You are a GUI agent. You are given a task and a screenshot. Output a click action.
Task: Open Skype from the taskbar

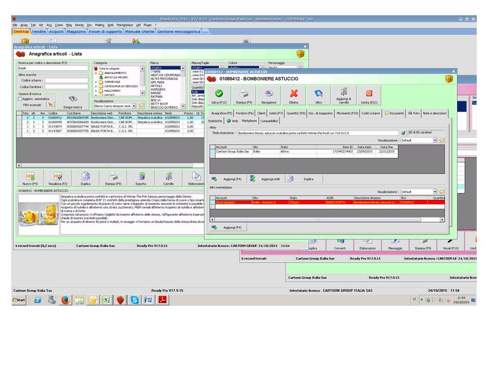(x=135, y=300)
